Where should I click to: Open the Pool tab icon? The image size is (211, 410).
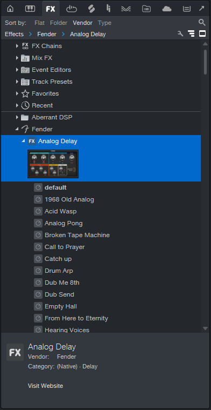[187, 9]
